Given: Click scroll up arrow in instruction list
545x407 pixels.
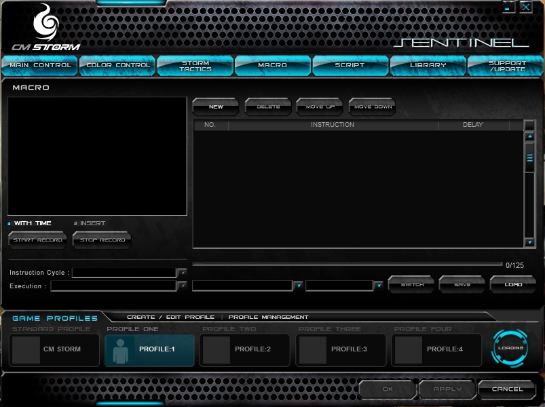Looking at the screenshot, I should tap(529, 136).
